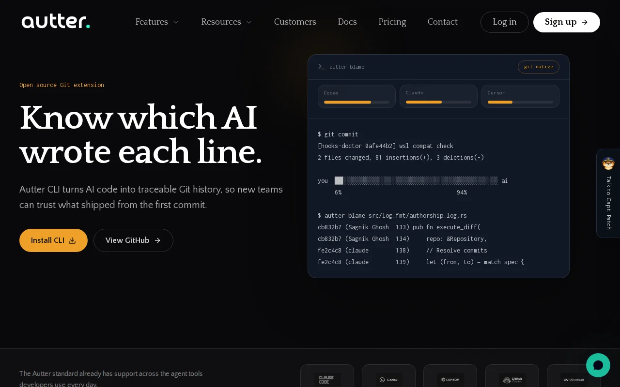The width and height of the screenshot is (620, 387).
Task: Click the 6% you percentage label
Action: tap(338, 193)
